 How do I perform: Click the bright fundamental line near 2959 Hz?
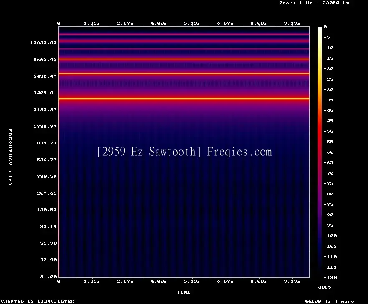coord(184,99)
